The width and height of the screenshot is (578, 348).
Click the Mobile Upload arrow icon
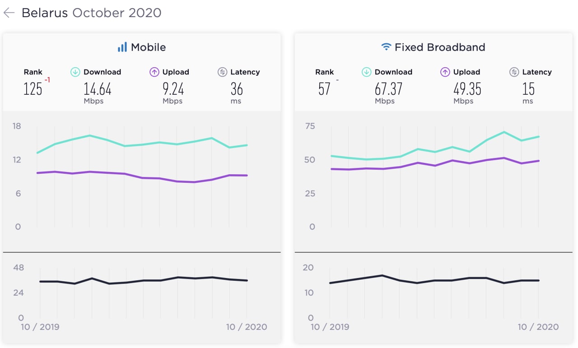(x=154, y=72)
